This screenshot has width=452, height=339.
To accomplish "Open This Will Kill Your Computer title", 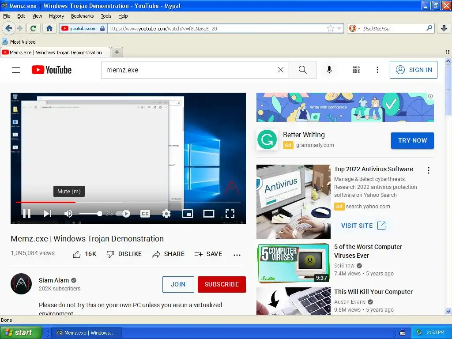I will [x=373, y=292].
